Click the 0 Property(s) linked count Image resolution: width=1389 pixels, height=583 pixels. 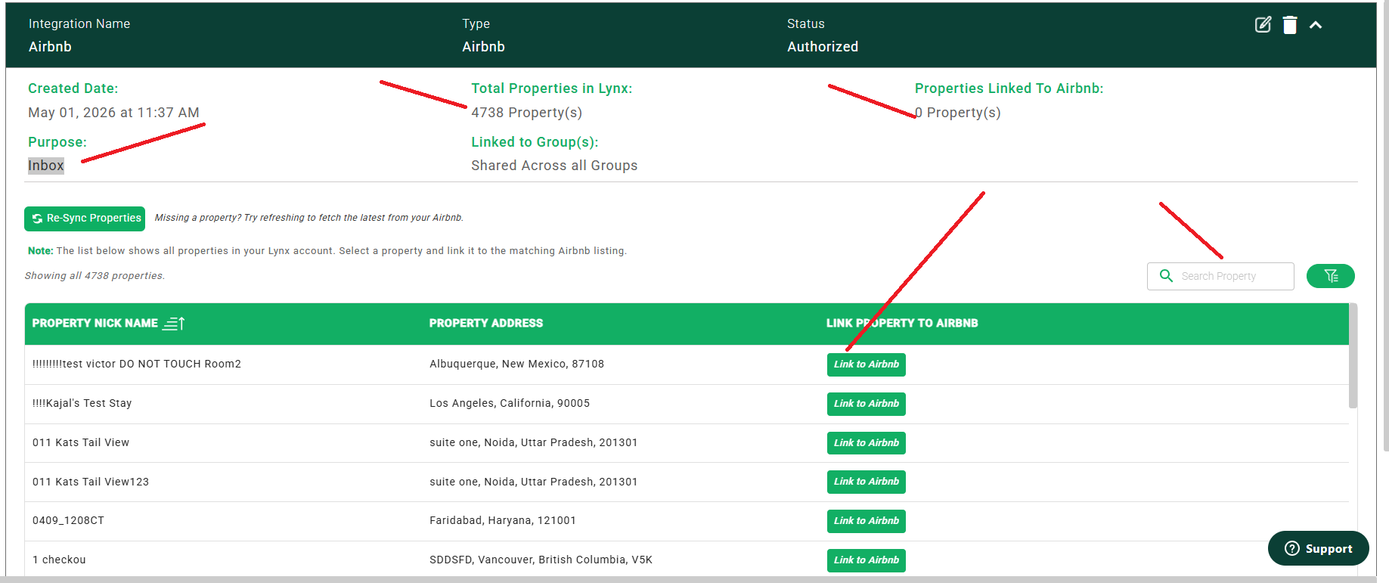click(x=958, y=113)
